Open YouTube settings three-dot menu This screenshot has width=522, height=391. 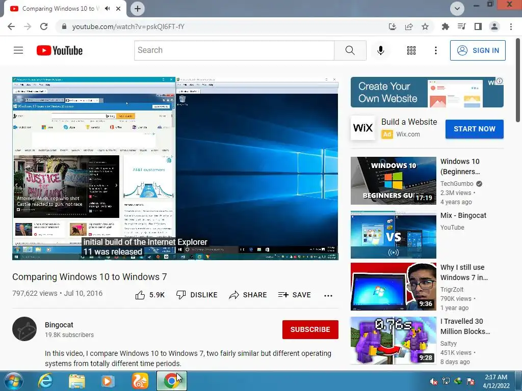(435, 50)
